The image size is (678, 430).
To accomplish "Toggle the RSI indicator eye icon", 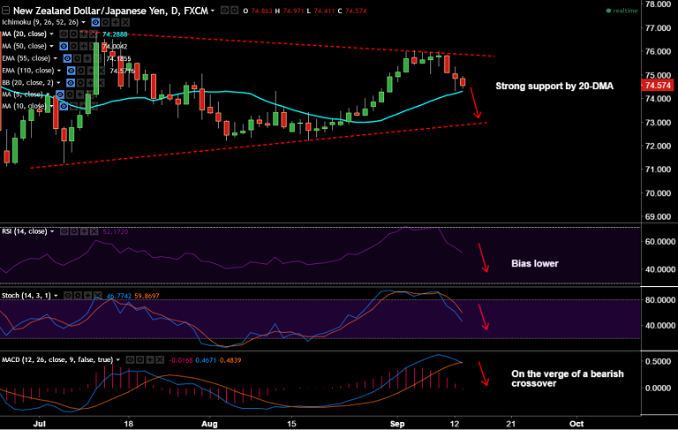I will pyautogui.click(x=64, y=231).
